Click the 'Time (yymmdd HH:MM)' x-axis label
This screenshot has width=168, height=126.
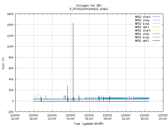pyautogui.click(x=89, y=124)
